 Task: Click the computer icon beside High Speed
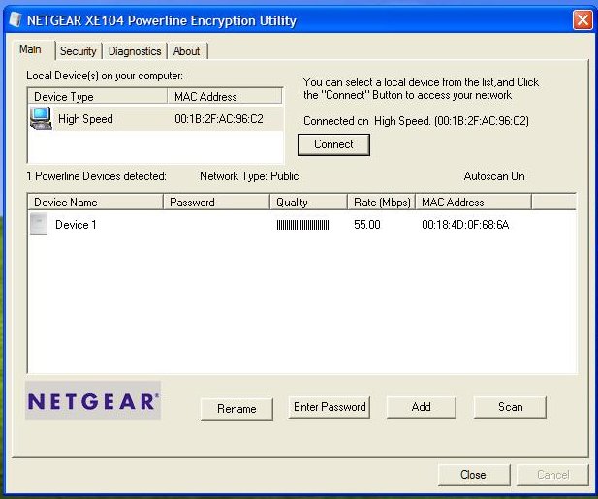tap(41, 118)
